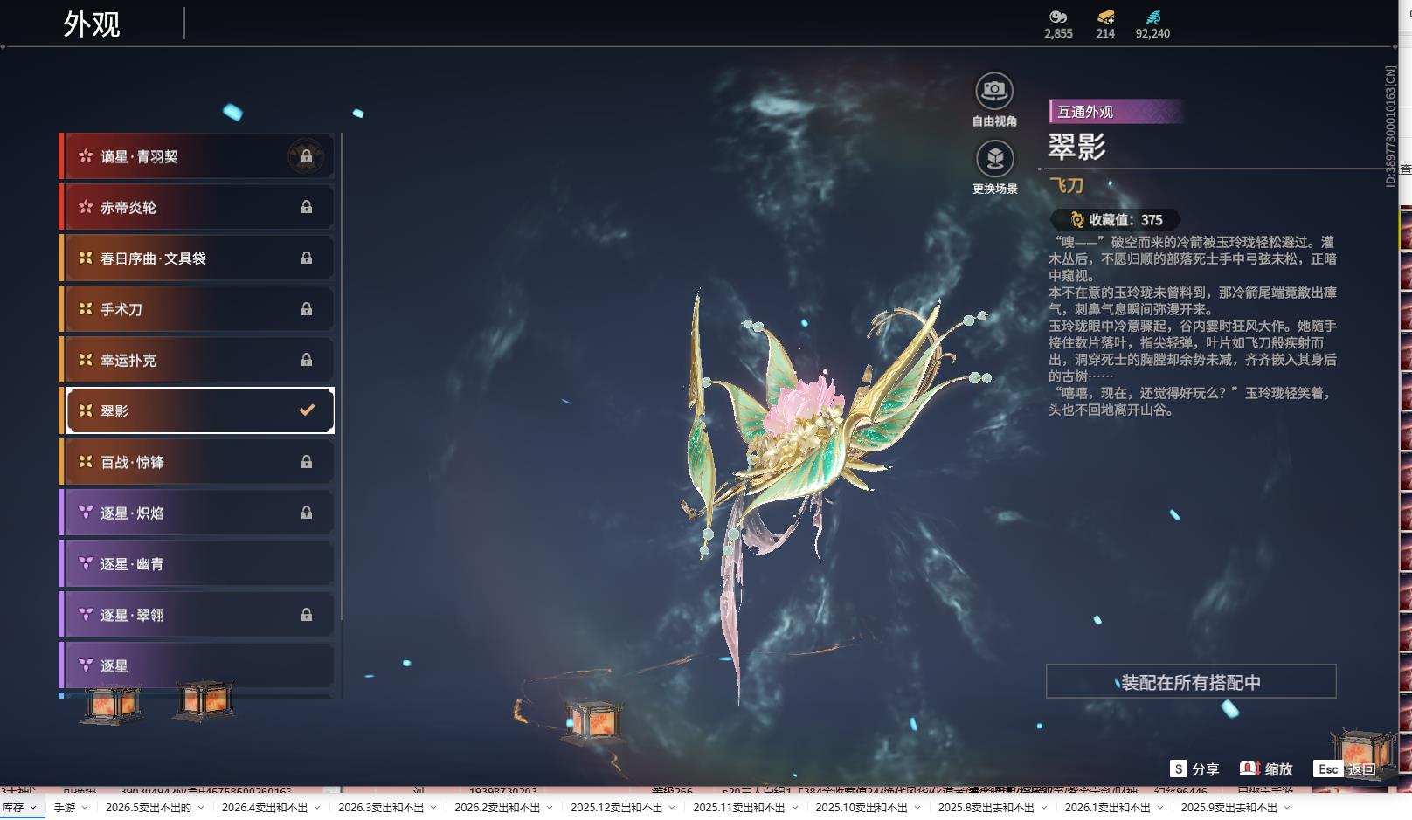The image size is (1412, 820).
Task: Switch to the 手游 sheet tab
Action: [x=65, y=808]
